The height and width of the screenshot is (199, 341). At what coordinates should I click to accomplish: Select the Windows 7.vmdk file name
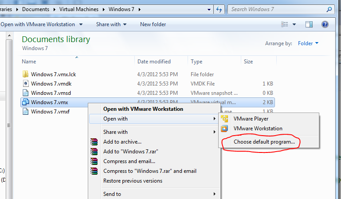51,84
